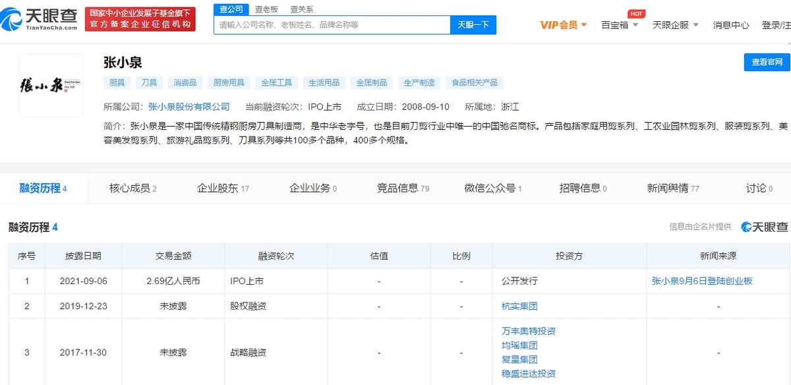Switch to the 企业业务 tab

[x=312, y=189]
